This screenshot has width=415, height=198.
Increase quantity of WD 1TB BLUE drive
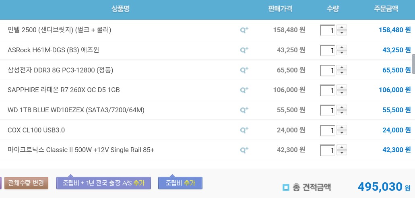(x=342, y=107)
